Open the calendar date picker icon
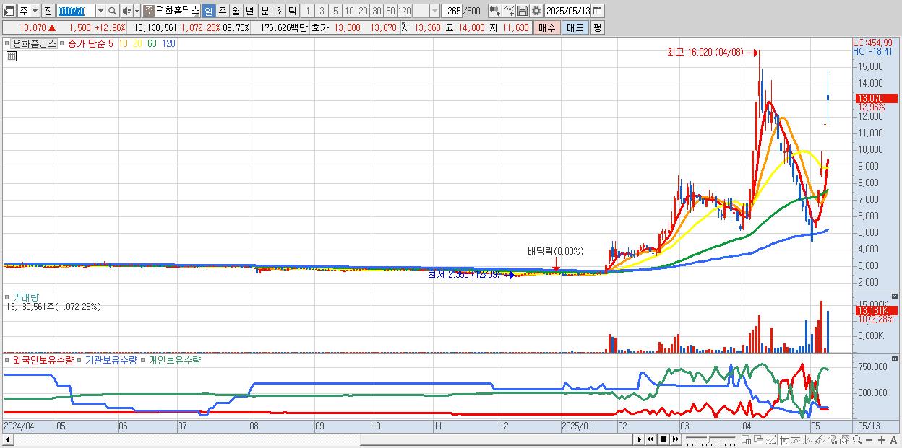 (598, 11)
